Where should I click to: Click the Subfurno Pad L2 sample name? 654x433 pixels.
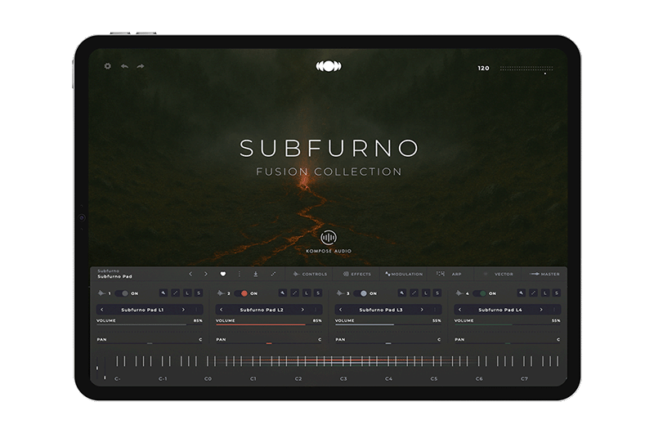(x=262, y=310)
